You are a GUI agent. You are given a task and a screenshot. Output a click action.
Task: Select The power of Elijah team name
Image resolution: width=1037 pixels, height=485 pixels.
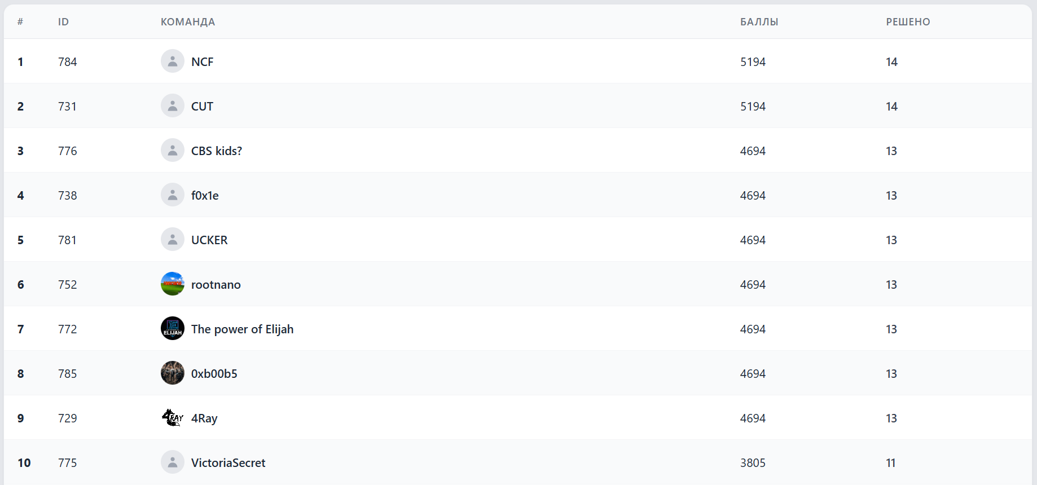(242, 329)
